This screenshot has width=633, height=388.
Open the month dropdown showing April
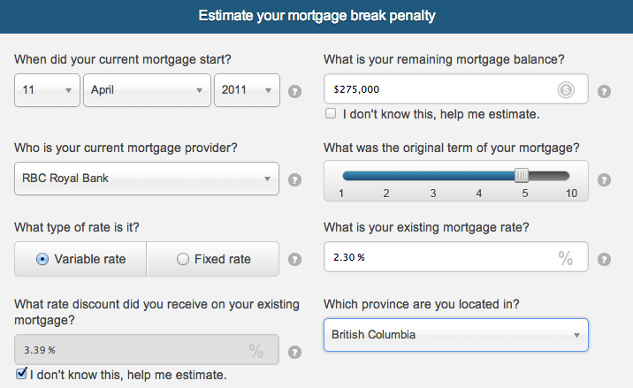pos(147,90)
